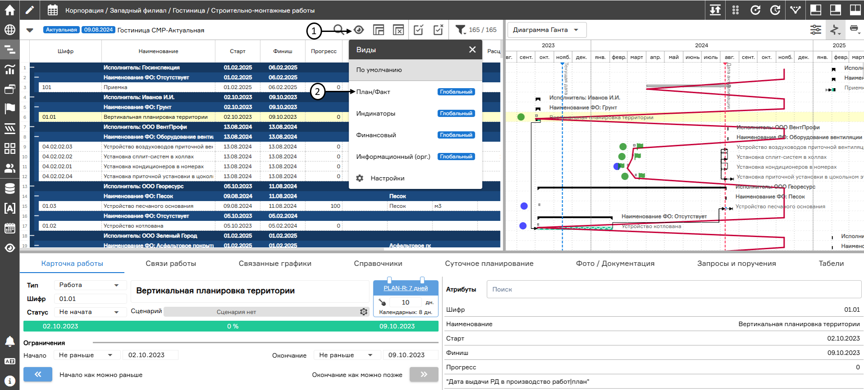Expand the schedule version dropdown arrow
Screen dimensions: 864x390
(30, 30)
